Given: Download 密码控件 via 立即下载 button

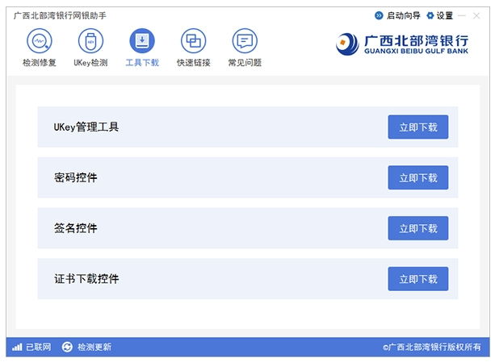Looking at the screenshot, I should point(418,177).
